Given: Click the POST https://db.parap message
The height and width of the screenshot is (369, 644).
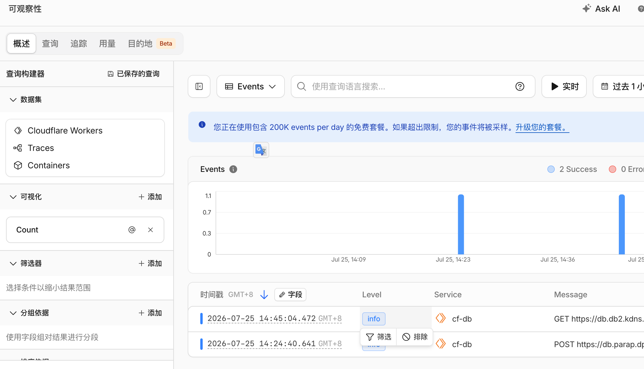Looking at the screenshot, I should point(599,344).
